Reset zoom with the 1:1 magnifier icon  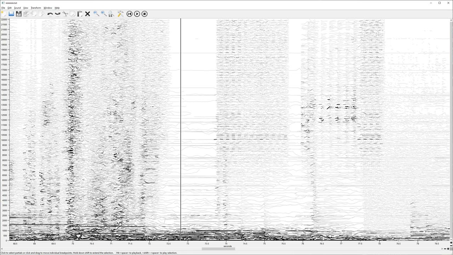click(x=111, y=14)
